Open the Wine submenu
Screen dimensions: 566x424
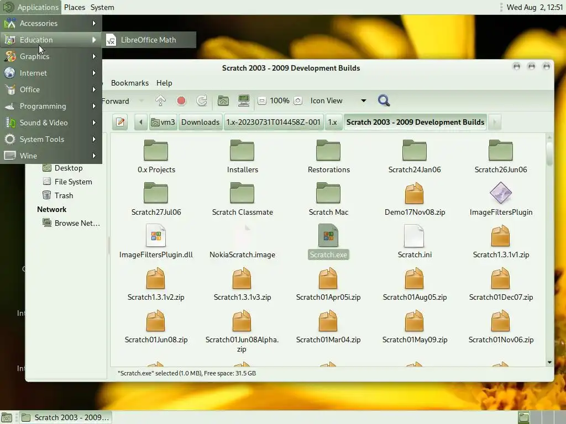click(51, 156)
